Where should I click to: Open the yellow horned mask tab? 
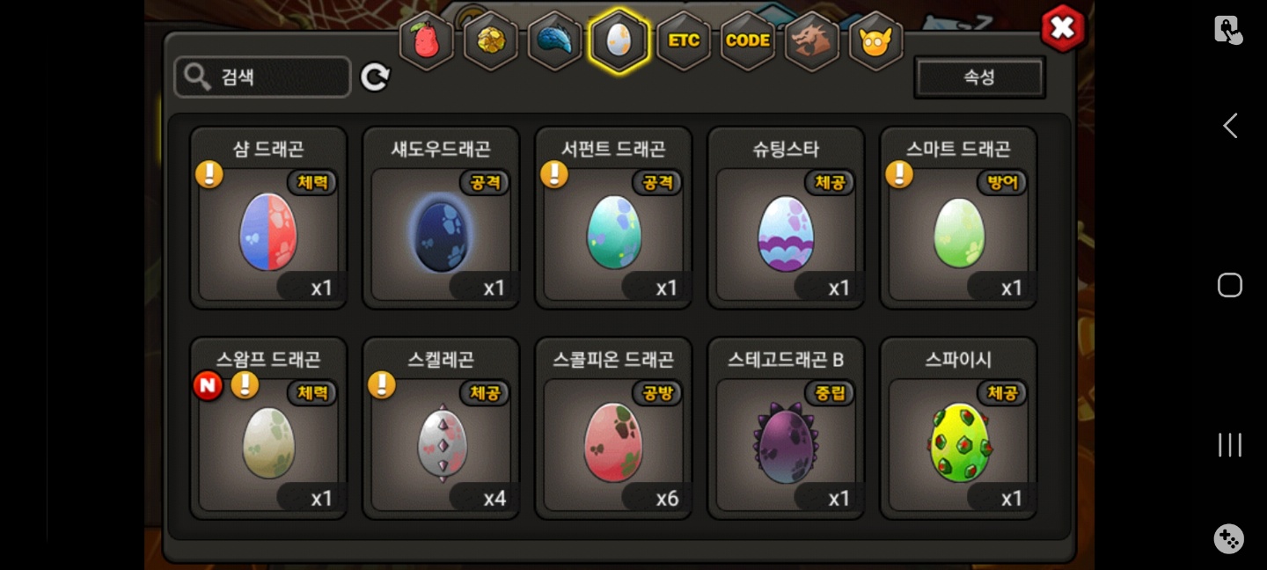click(876, 40)
